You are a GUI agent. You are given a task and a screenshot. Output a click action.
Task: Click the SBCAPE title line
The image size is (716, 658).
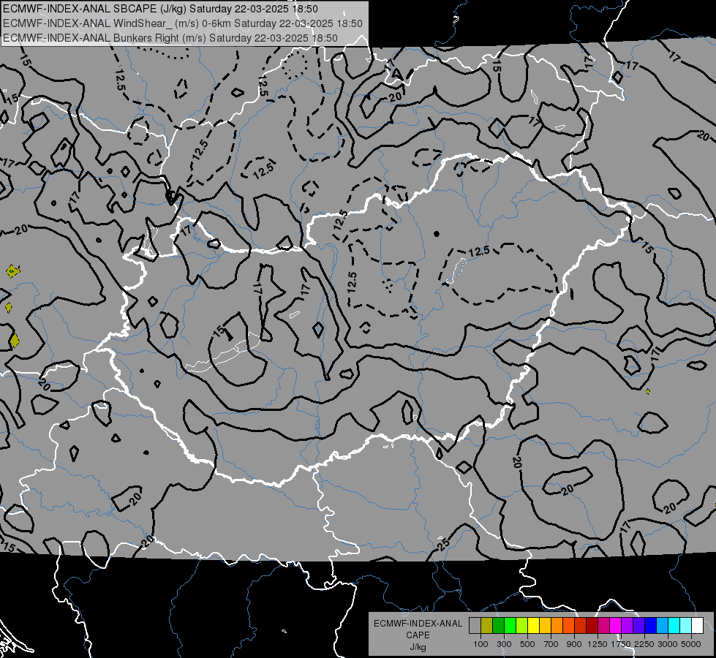pos(160,9)
